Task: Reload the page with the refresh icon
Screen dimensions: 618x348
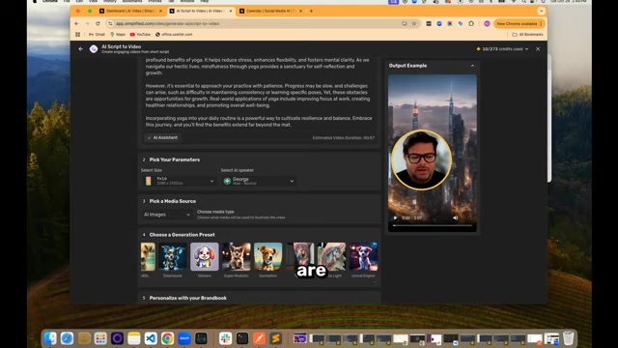Action: tap(98, 23)
